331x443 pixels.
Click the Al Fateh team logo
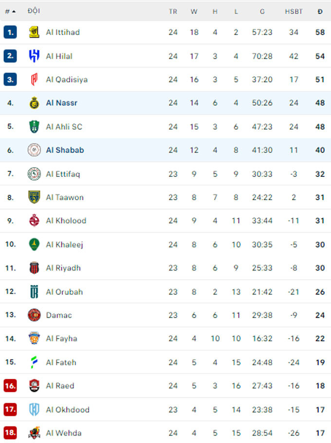click(x=34, y=362)
